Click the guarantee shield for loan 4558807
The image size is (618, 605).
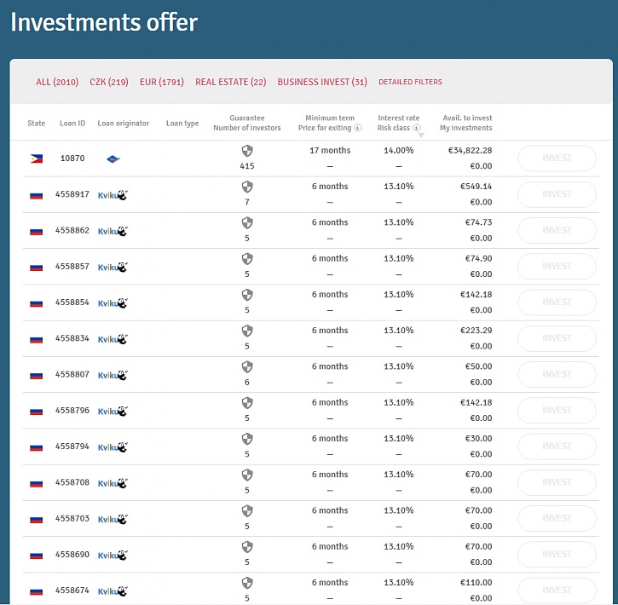(247, 367)
